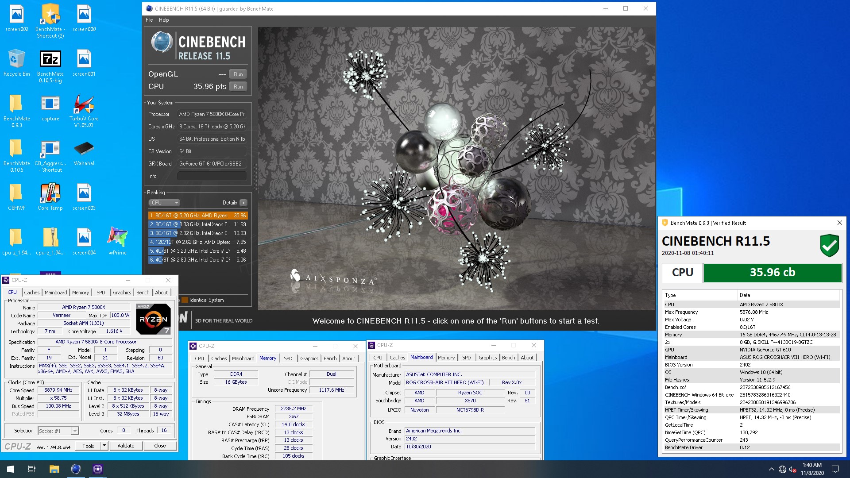Viewport: 850px width, 478px height.
Task: Switch to Cinebench via taskbar icon
Action: click(x=76, y=469)
